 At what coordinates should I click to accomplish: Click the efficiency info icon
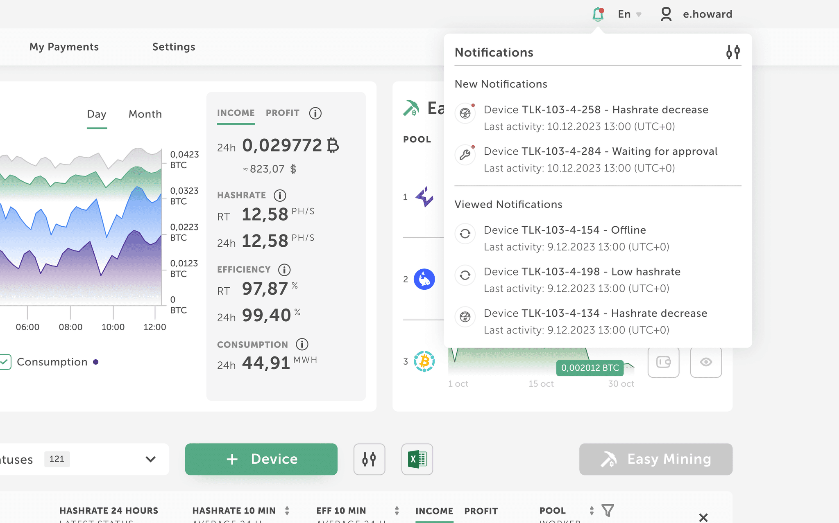[284, 270]
